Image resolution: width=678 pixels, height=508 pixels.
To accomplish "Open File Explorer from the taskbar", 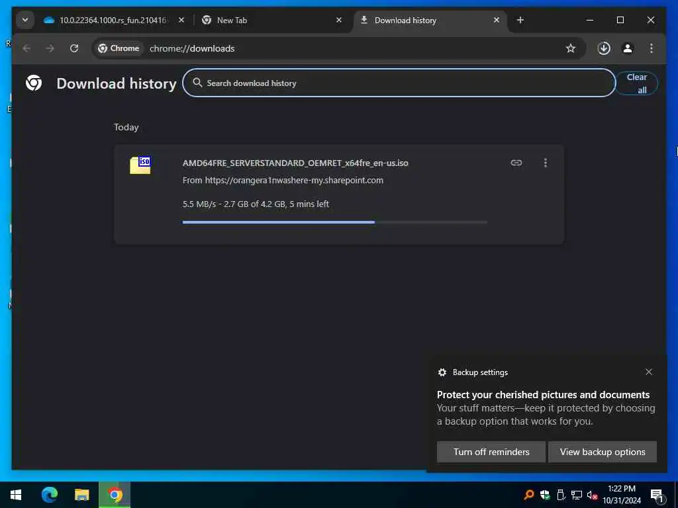I will click(x=81, y=495).
